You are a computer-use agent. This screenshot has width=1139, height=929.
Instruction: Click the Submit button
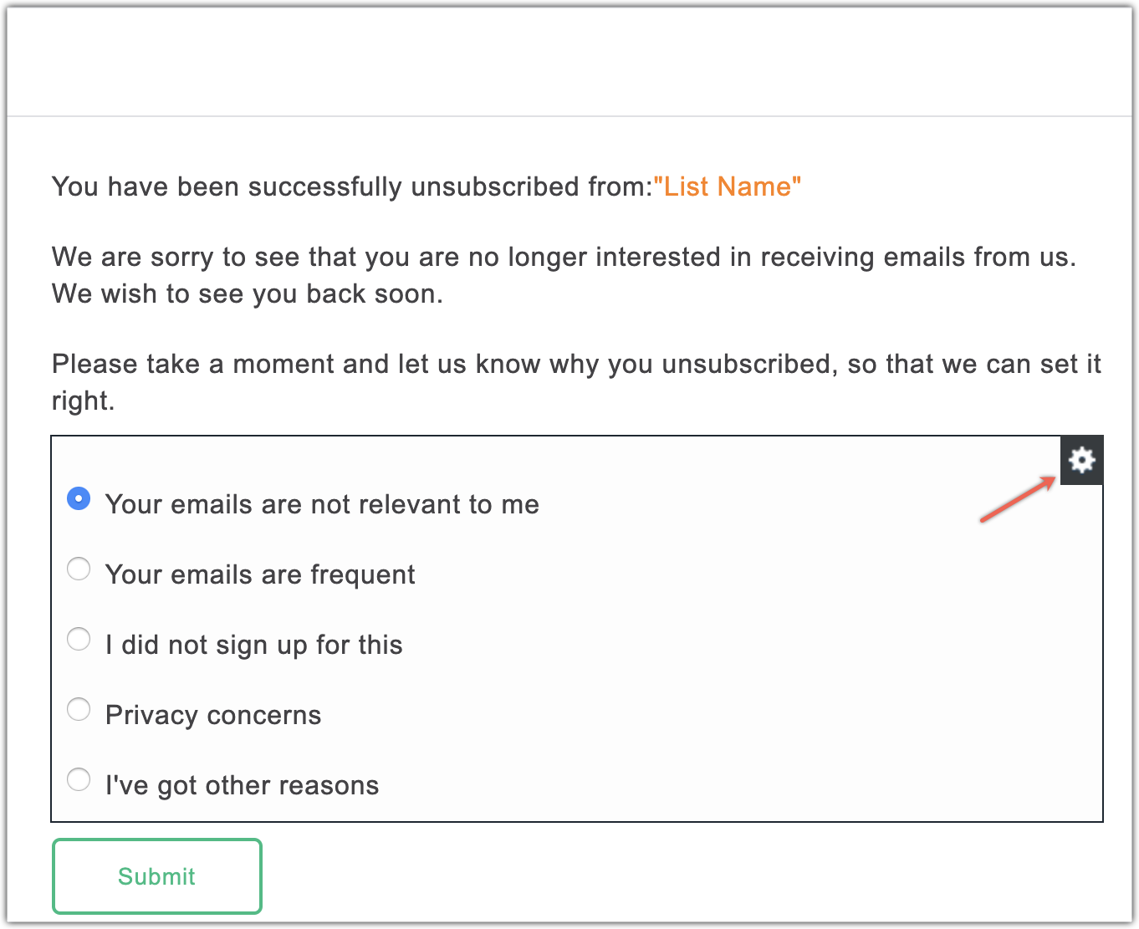click(x=157, y=876)
